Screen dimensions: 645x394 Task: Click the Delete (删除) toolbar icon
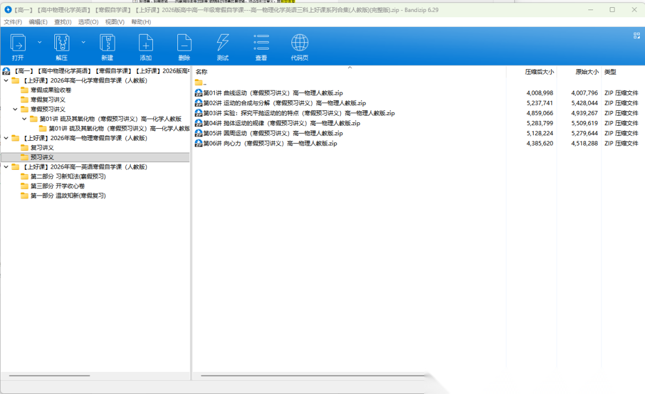(184, 43)
